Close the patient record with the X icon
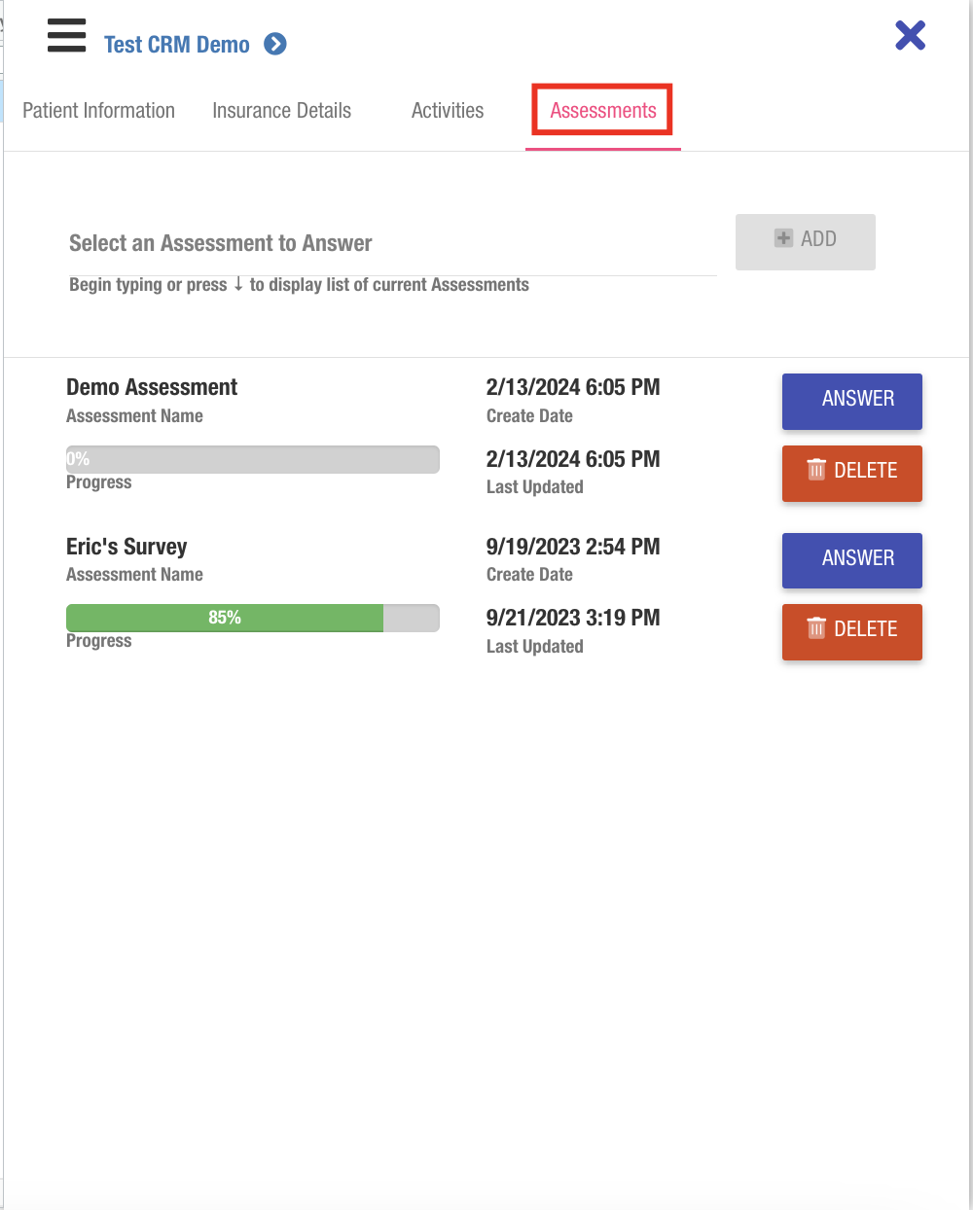Screen dimensions: 973x1210 [910, 35]
